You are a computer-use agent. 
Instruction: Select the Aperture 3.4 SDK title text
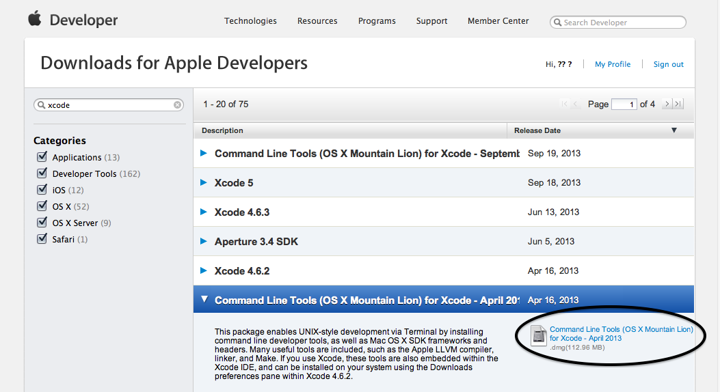coord(256,242)
